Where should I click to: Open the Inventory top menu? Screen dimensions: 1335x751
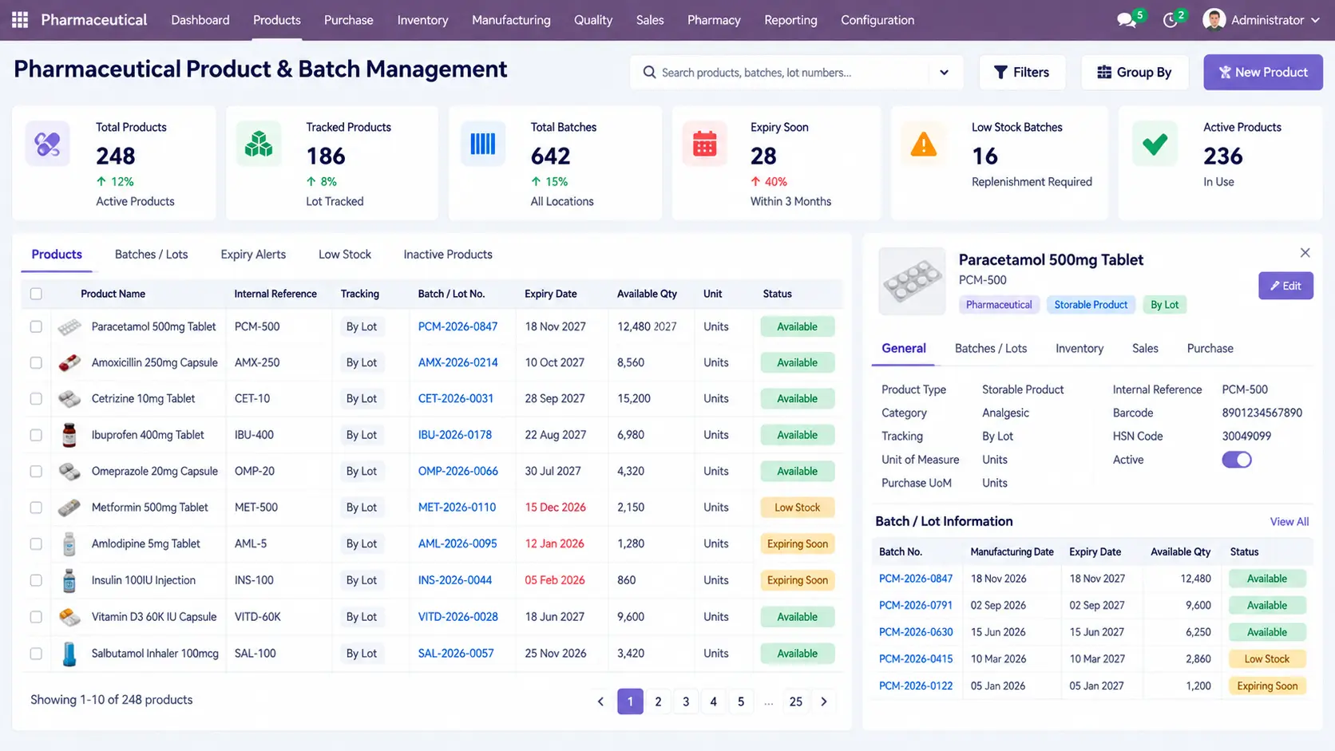[422, 20]
